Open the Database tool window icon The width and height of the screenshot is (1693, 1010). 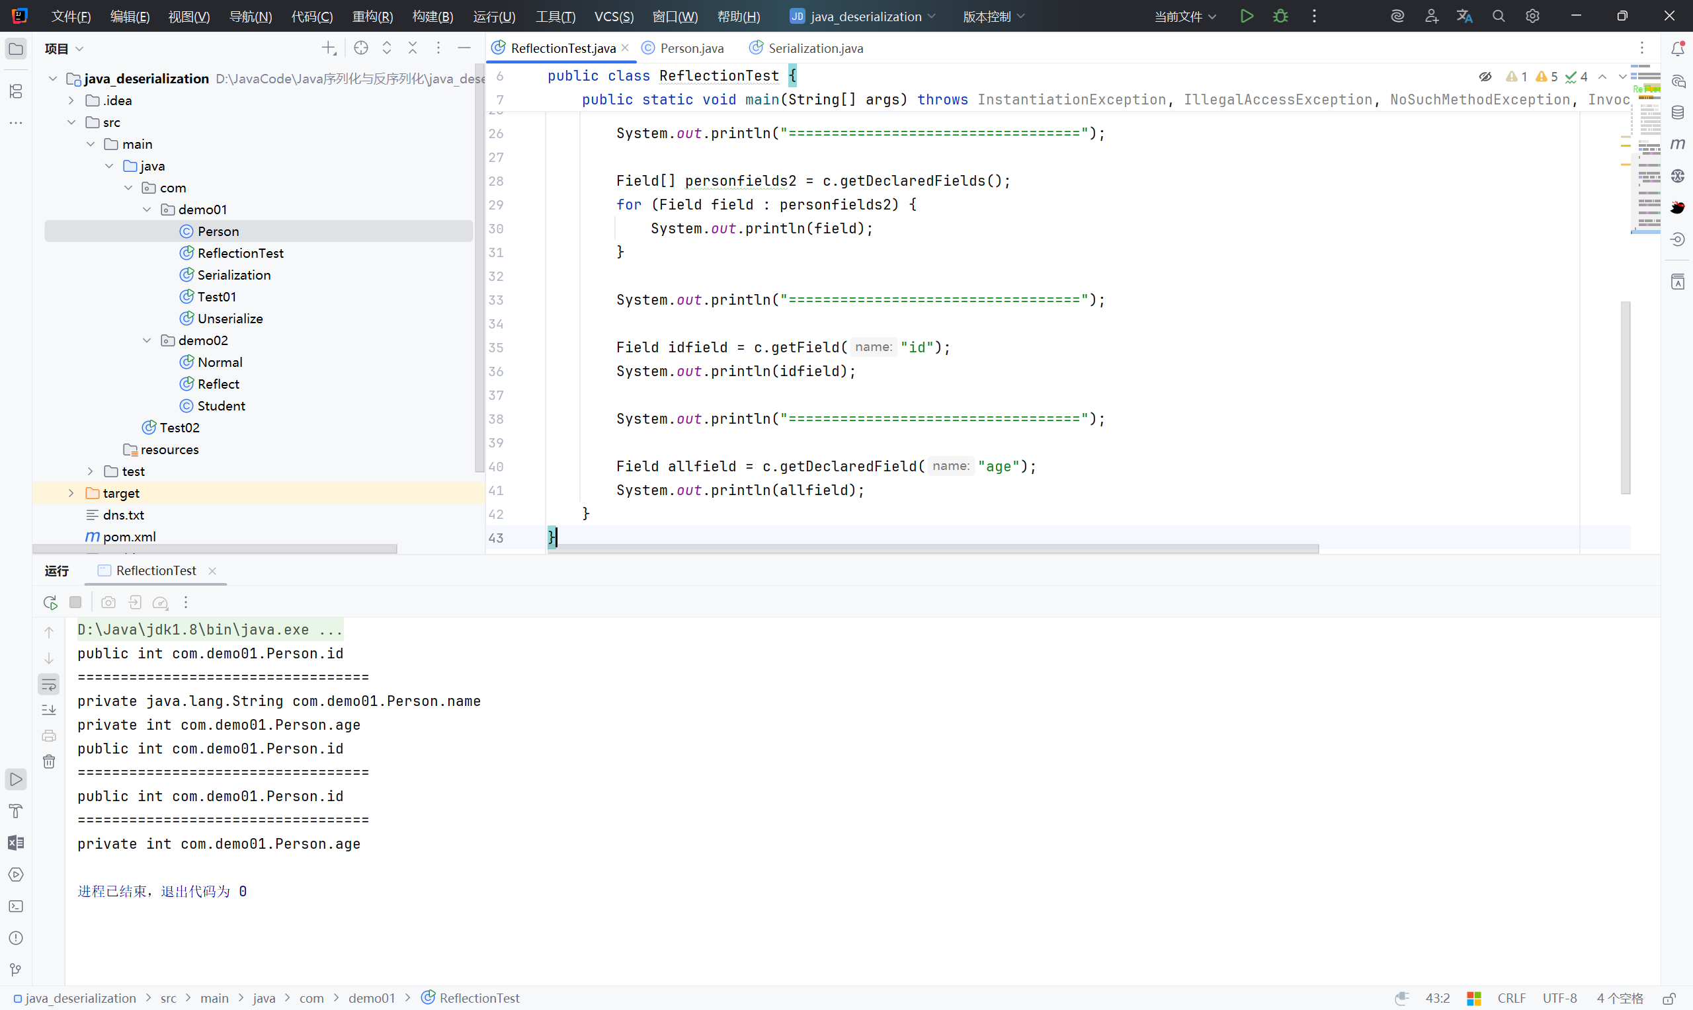[1677, 112]
